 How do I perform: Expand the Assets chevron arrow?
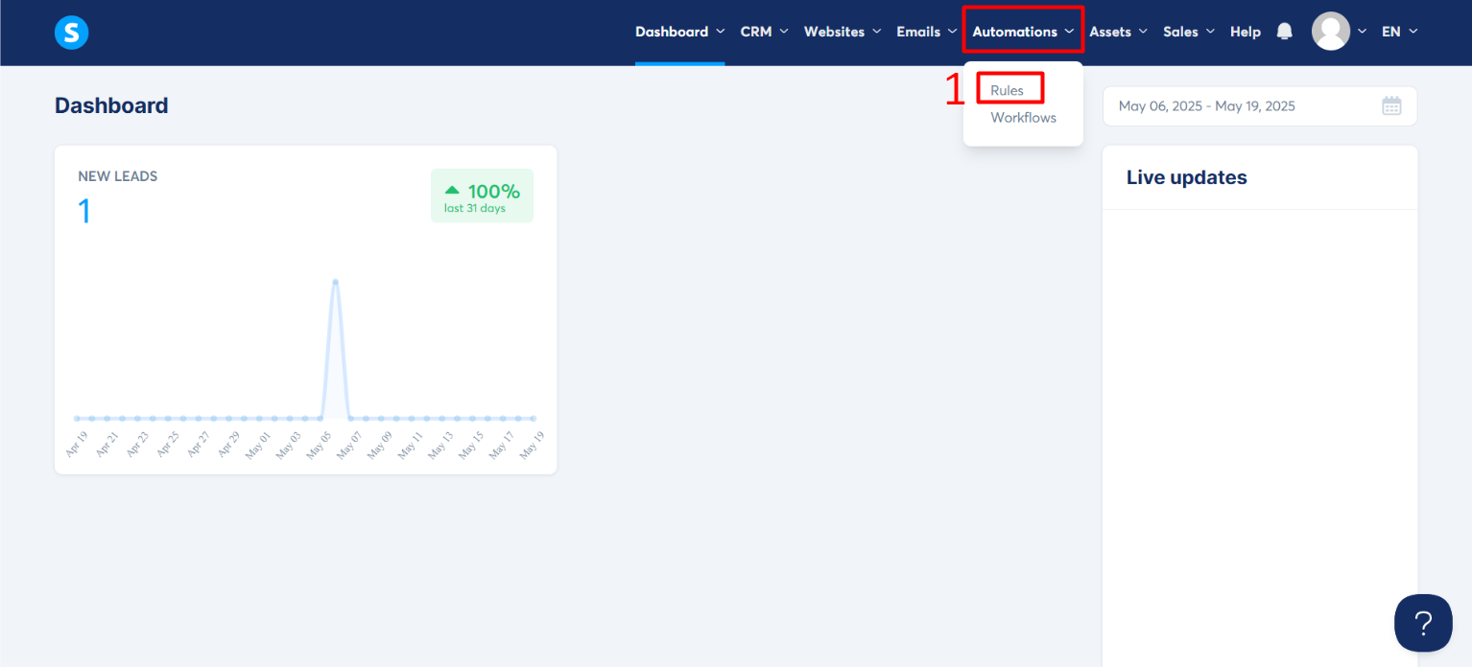(x=1142, y=32)
